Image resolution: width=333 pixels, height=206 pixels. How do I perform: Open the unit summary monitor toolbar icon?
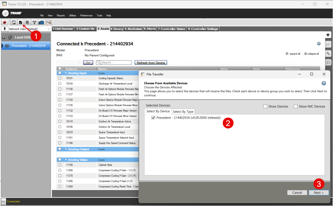(x=14, y=22)
